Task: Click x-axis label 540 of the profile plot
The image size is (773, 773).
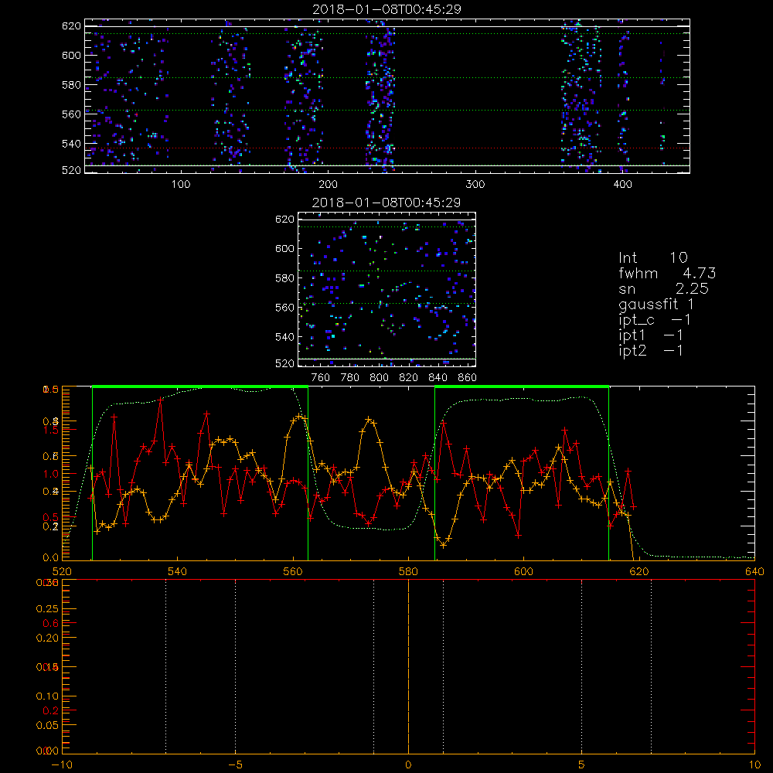Action: (178, 571)
